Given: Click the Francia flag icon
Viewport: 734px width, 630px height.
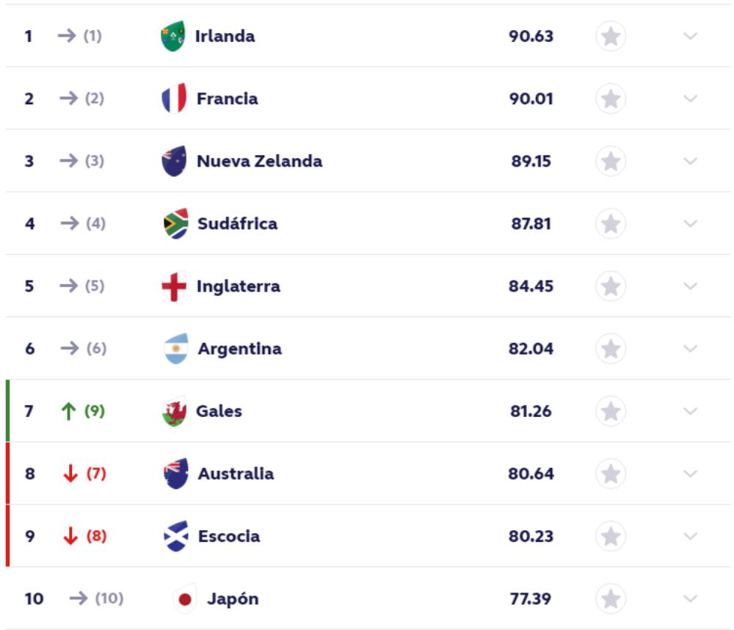Looking at the screenshot, I should pyautogui.click(x=174, y=98).
